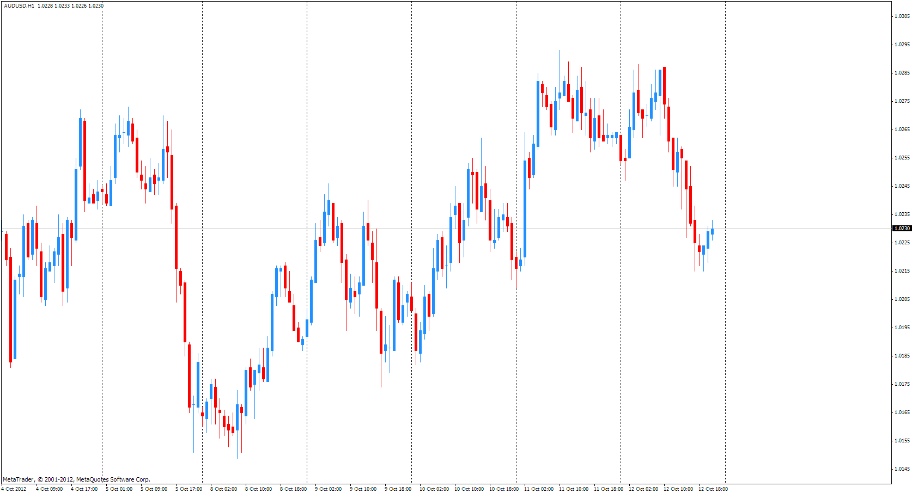Select the 1.0185 price level label
Viewport: 912px width, 493px height.
[902, 356]
